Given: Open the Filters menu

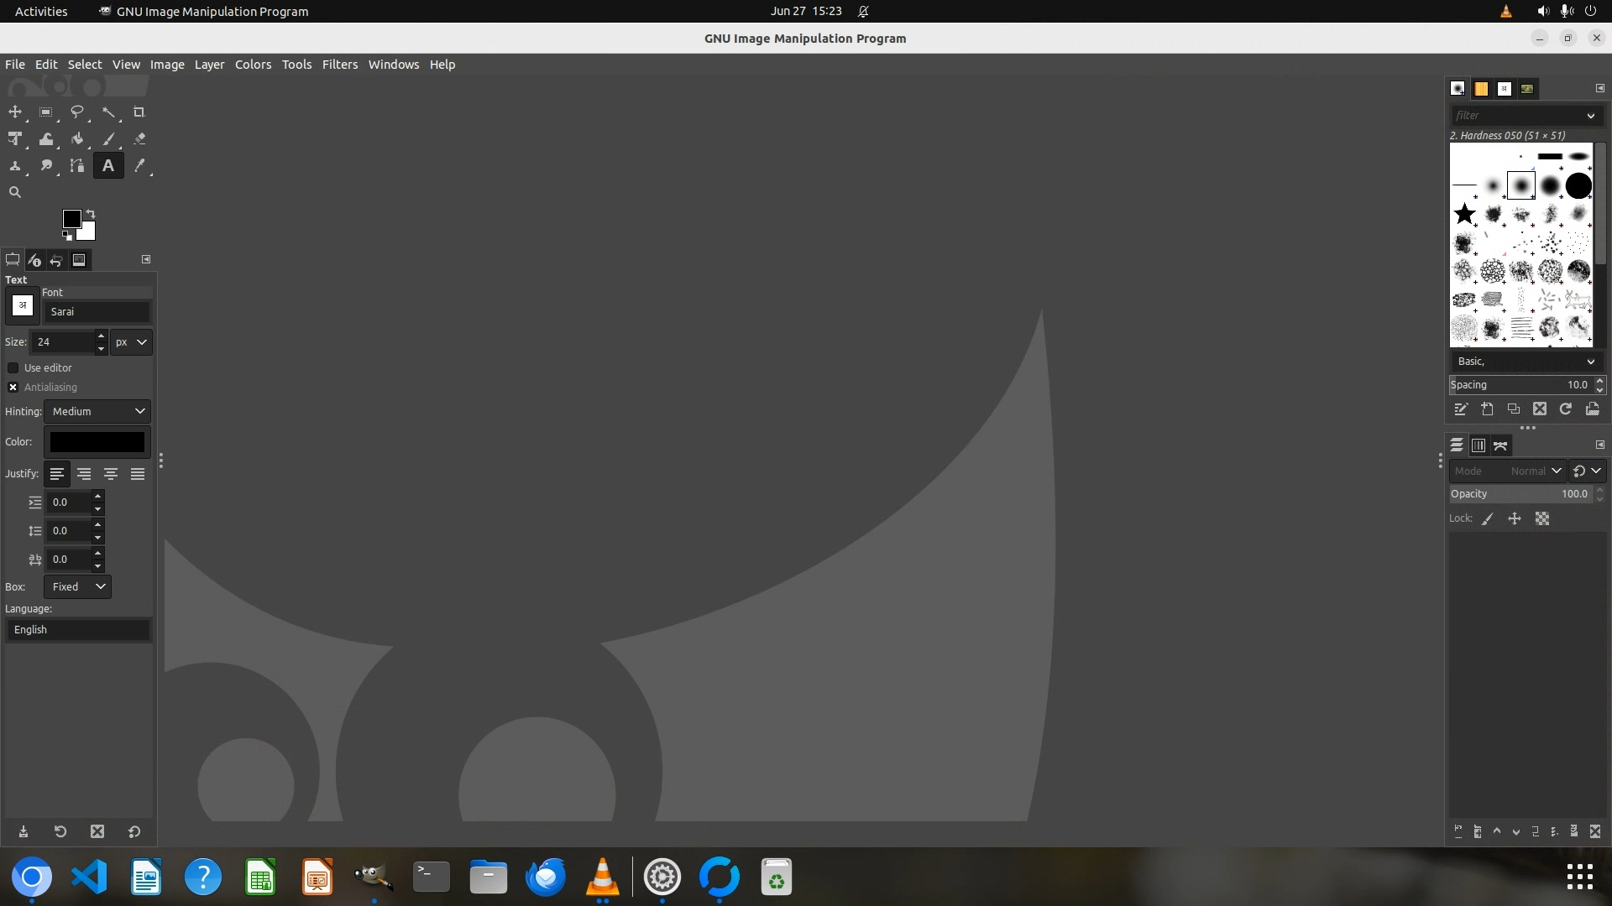Looking at the screenshot, I should pyautogui.click(x=339, y=65).
